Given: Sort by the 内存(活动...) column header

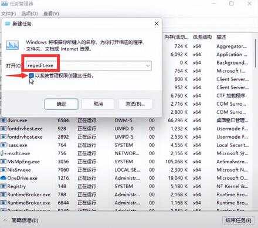Looking at the screenshot, I should (176, 37).
